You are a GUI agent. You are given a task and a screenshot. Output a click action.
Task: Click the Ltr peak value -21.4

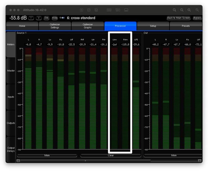[x=93, y=45]
